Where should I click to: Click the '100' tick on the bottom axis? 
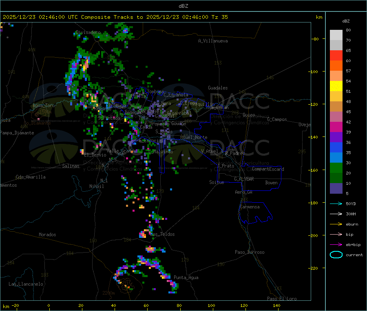pos(211,305)
